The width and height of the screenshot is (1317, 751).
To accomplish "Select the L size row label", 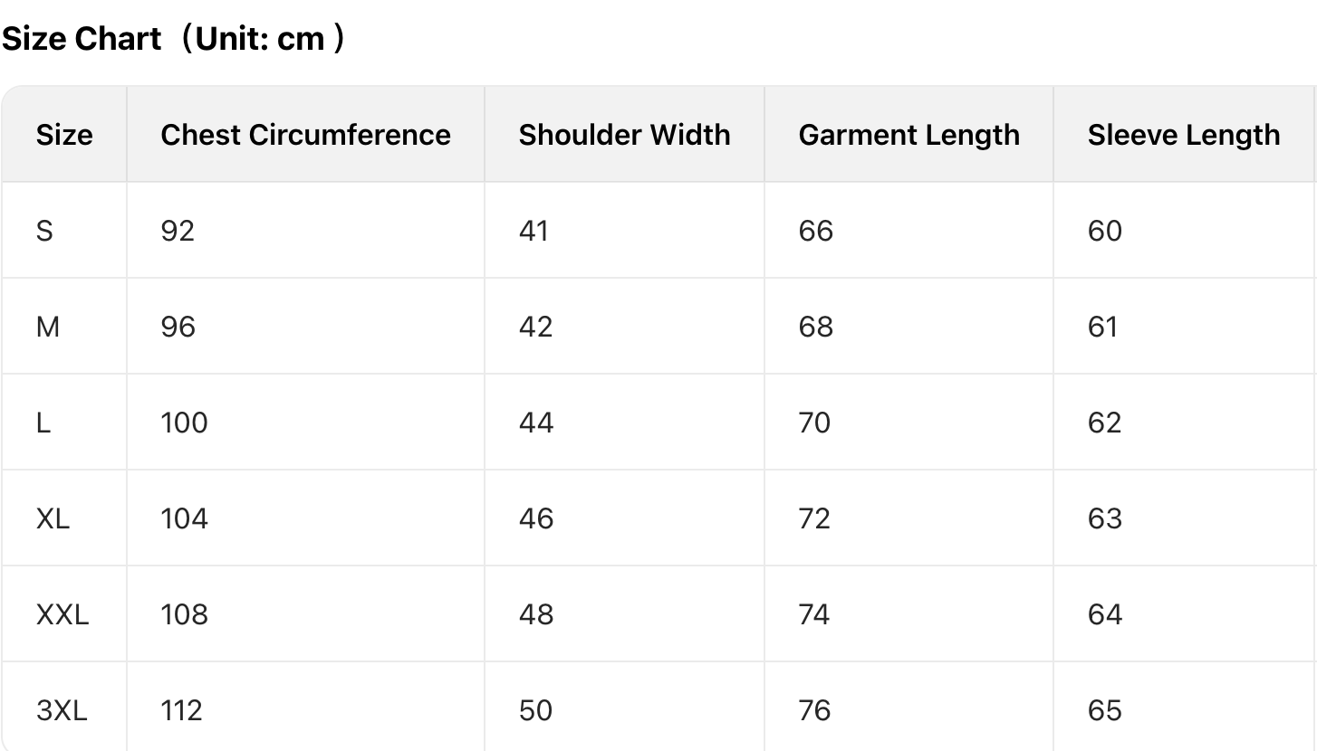I will tap(43, 423).
